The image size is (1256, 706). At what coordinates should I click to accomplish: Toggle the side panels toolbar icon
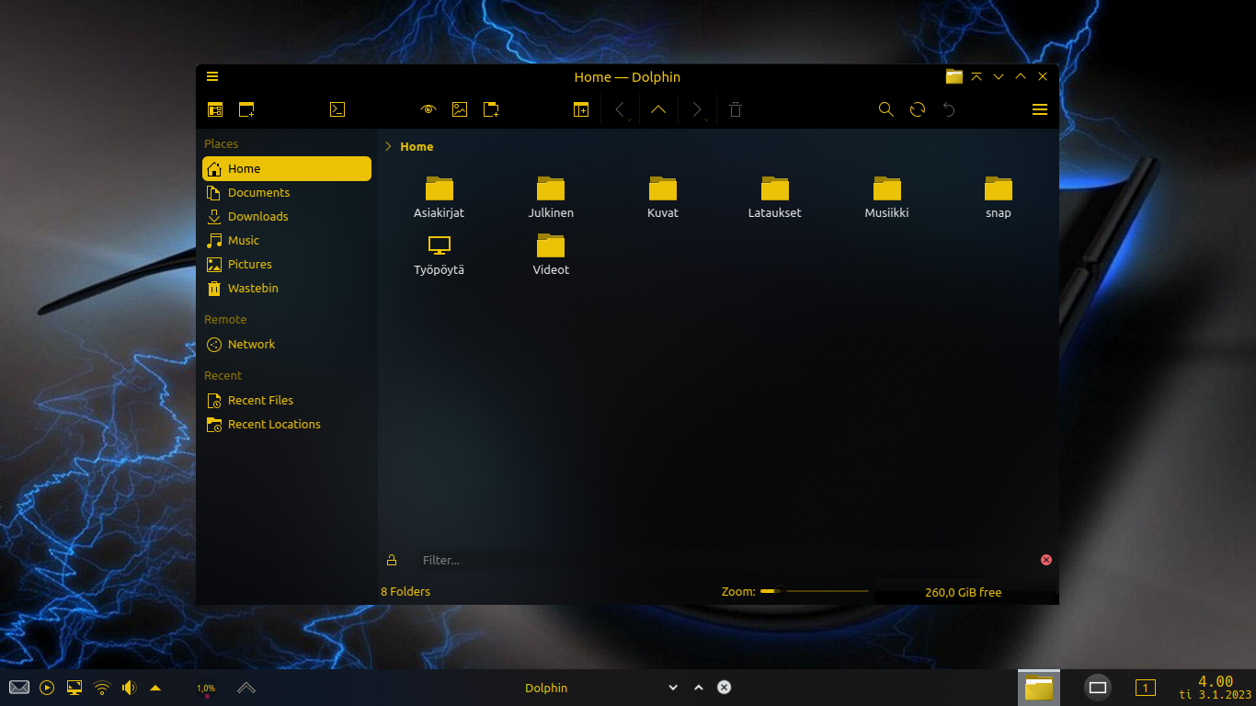point(215,109)
